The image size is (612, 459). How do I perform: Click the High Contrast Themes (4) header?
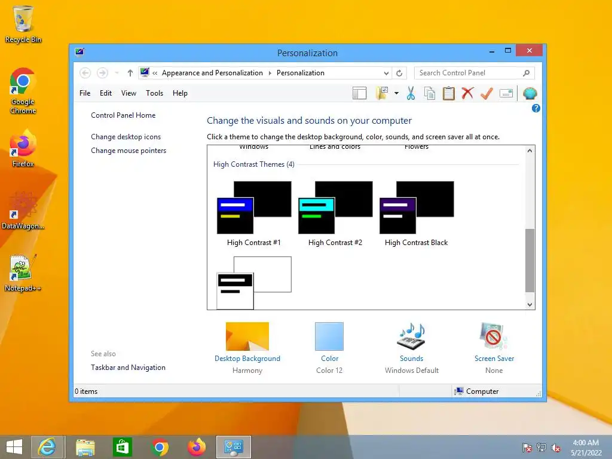tap(253, 164)
